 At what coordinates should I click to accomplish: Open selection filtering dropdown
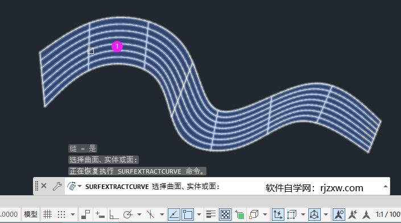pos(303,214)
